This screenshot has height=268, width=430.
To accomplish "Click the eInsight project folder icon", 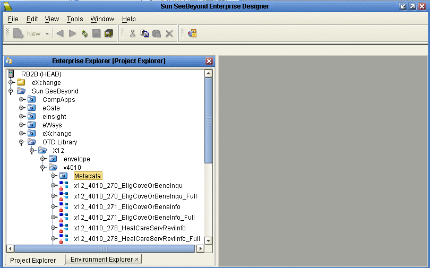I will pyautogui.click(x=32, y=116).
